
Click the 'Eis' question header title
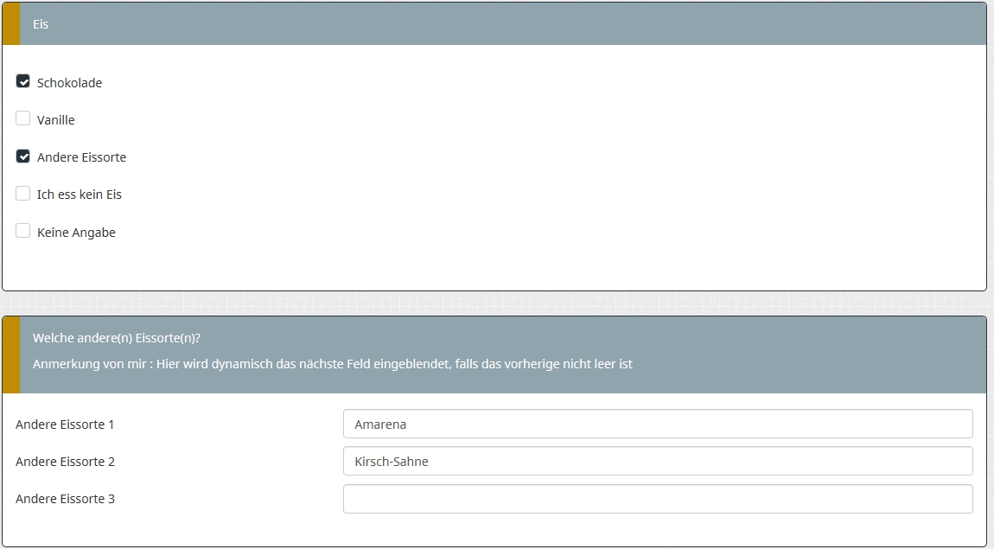click(x=41, y=24)
